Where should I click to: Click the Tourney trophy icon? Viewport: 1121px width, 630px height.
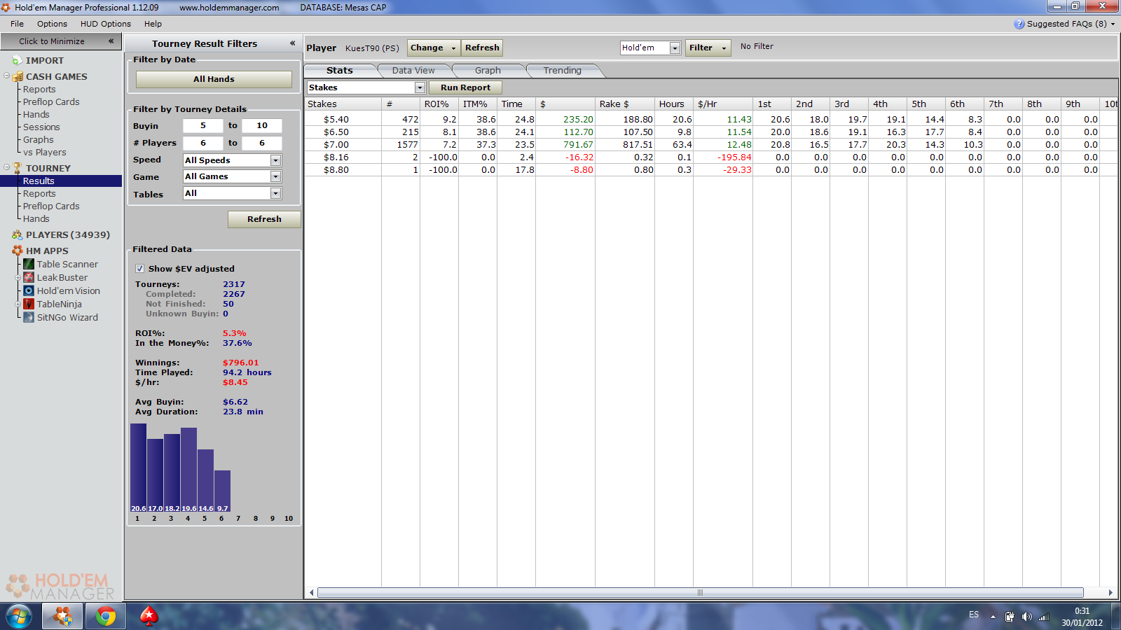click(18, 168)
